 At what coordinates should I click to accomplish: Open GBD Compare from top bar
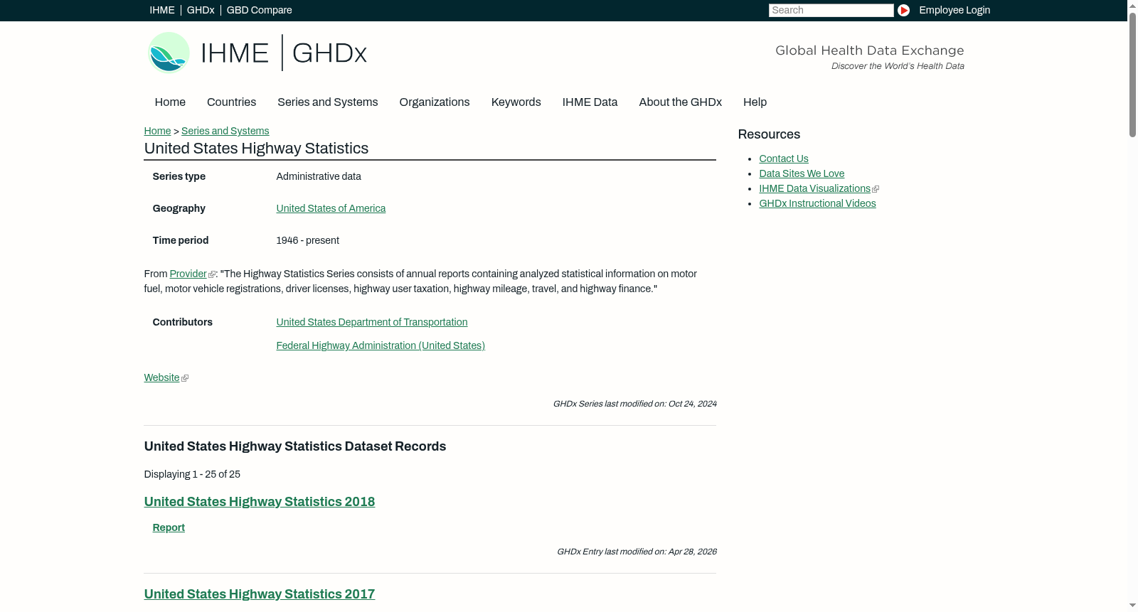click(x=259, y=10)
